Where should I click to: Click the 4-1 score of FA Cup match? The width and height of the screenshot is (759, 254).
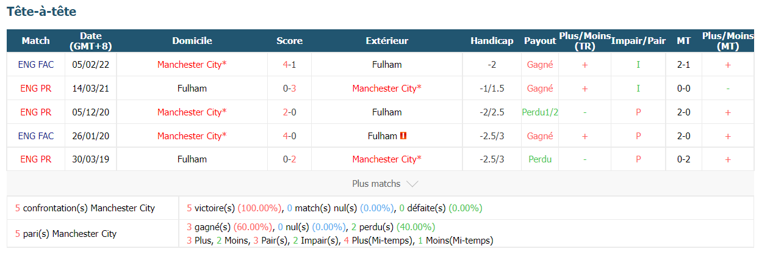289,64
